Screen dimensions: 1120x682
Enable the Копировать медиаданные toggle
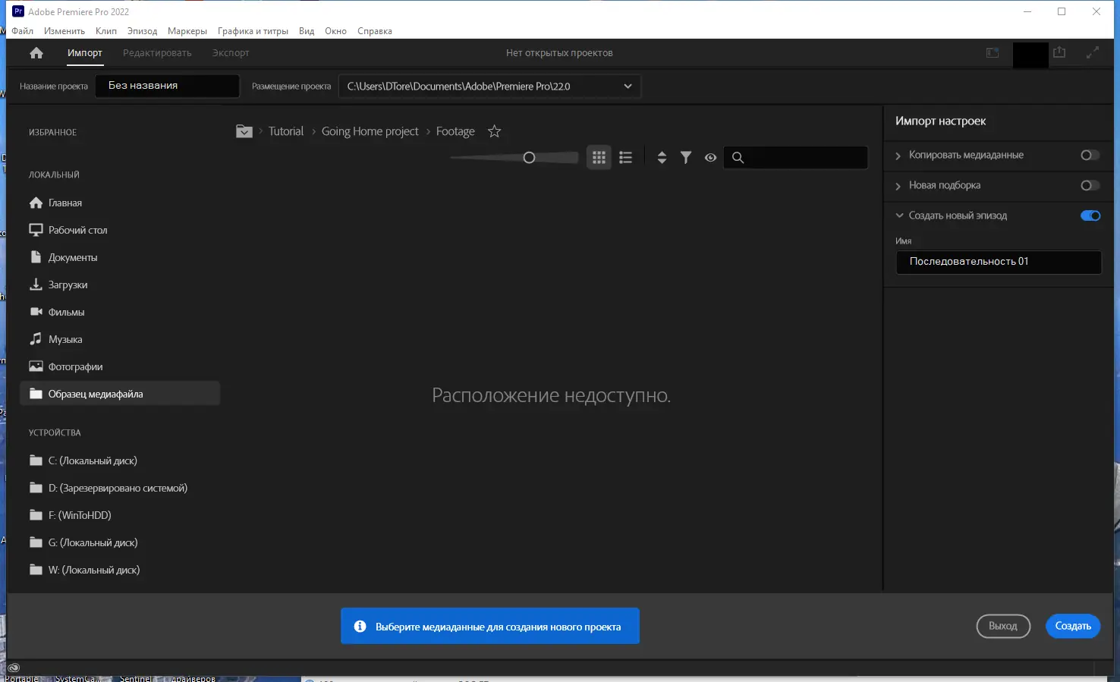tap(1090, 155)
